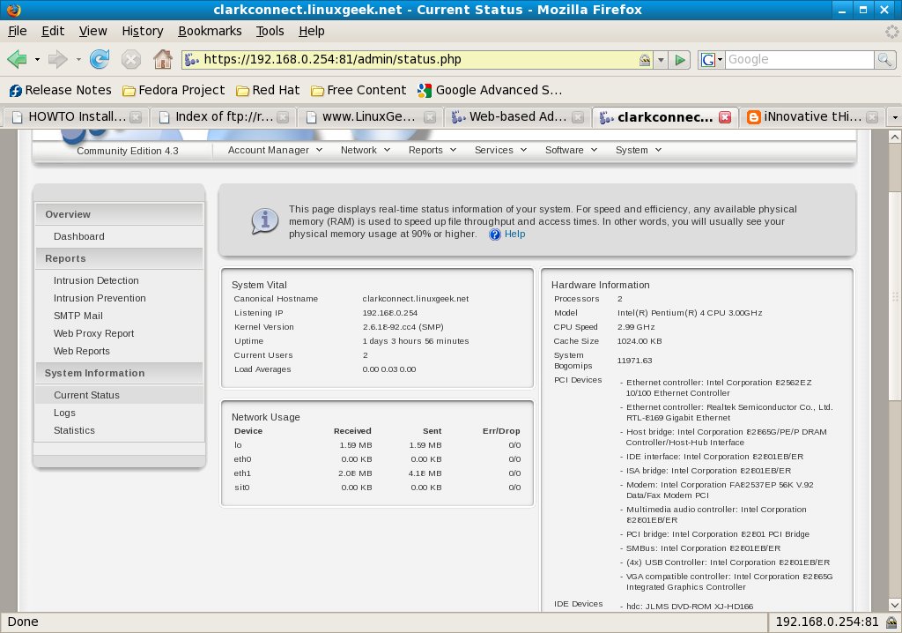The height and width of the screenshot is (633, 902).
Task: Open the SMTP Mail report
Action: [x=78, y=316]
